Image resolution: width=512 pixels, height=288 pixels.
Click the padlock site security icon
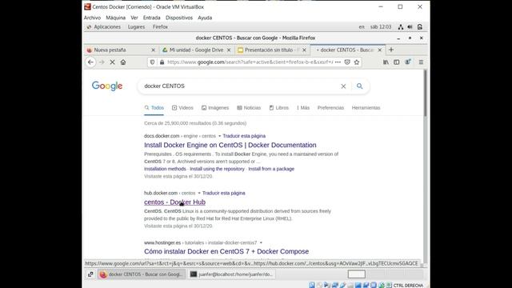point(162,62)
